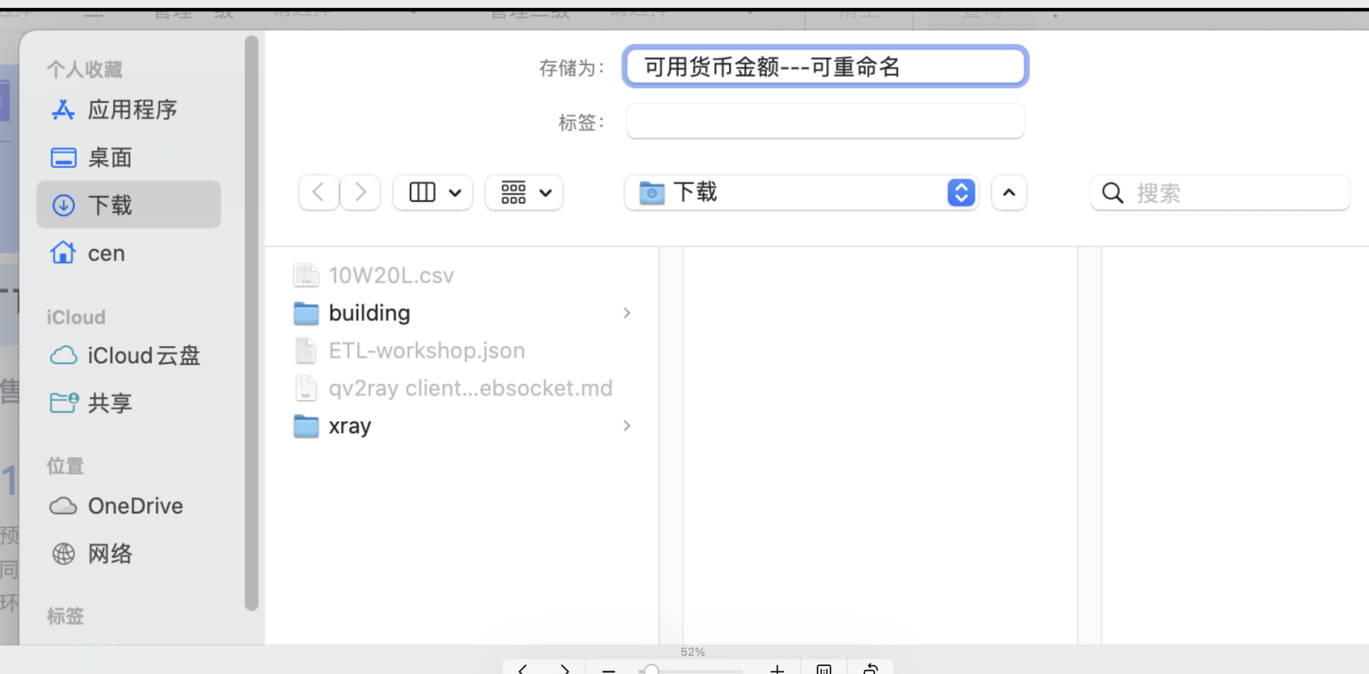Collapse the save dialog with the chevron
The height and width of the screenshot is (674, 1369).
click(1009, 193)
